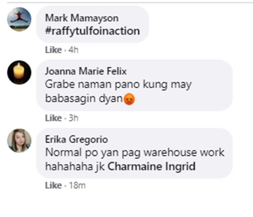Open the 3h comment timestamp

74,118
